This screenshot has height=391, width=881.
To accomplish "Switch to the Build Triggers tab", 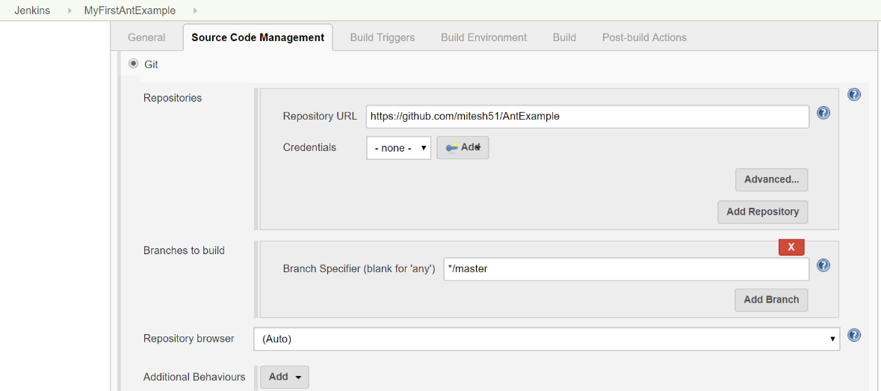I will [x=382, y=37].
